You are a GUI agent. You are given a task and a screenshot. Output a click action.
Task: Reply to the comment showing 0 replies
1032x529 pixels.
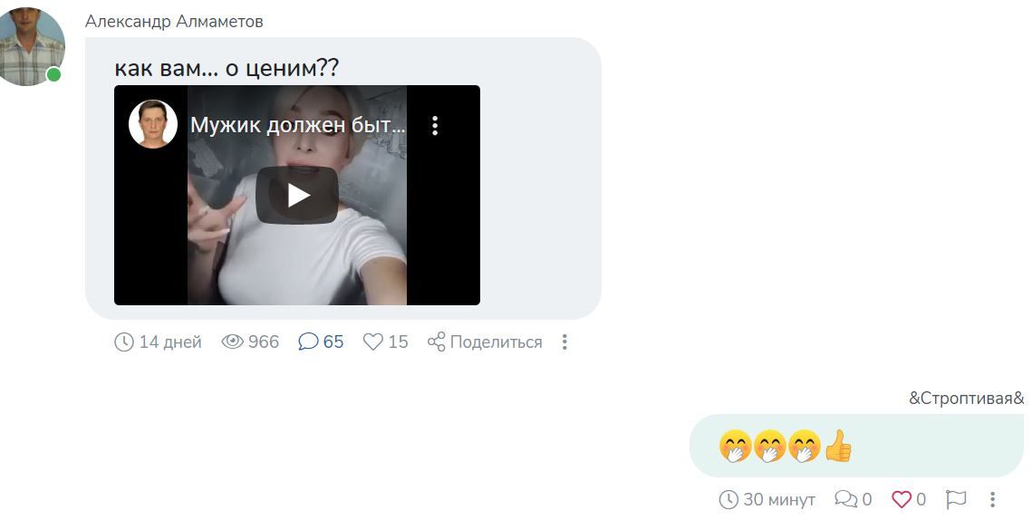point(853,499)
